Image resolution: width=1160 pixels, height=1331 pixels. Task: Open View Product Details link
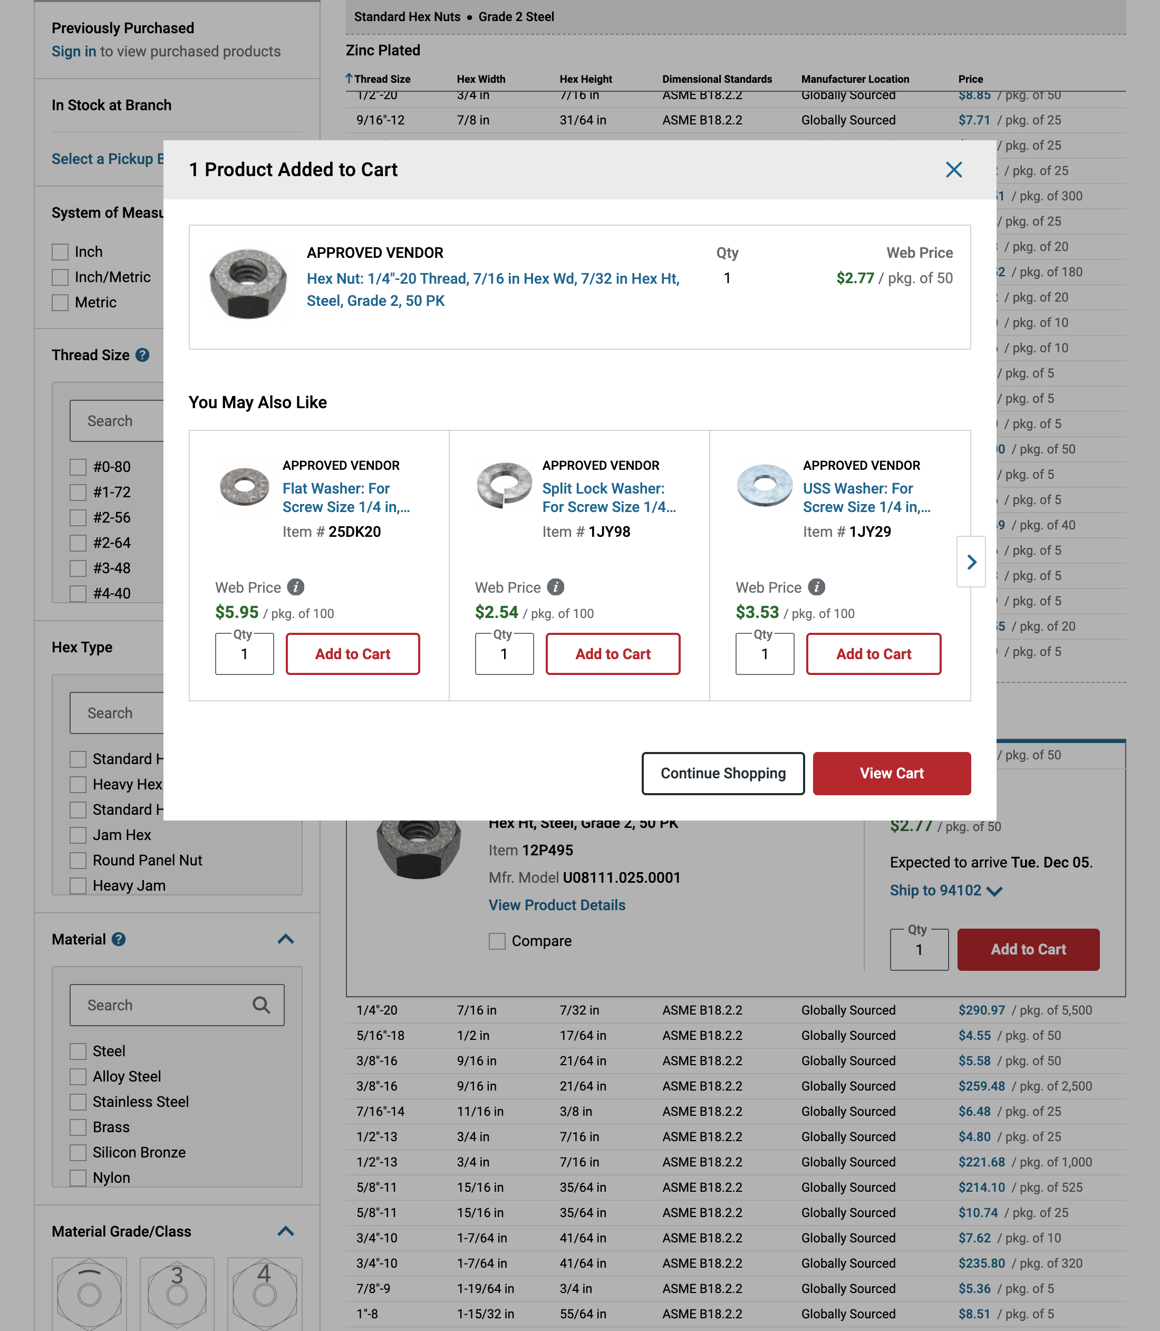(x=556, y=904)
